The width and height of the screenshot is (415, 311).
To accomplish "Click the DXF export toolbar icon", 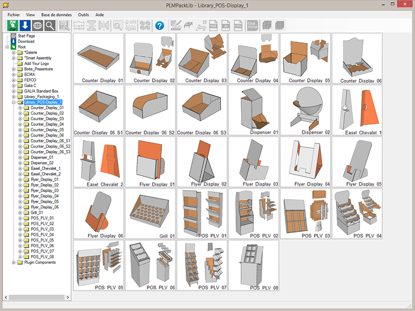I will click(x=214, y=25).
